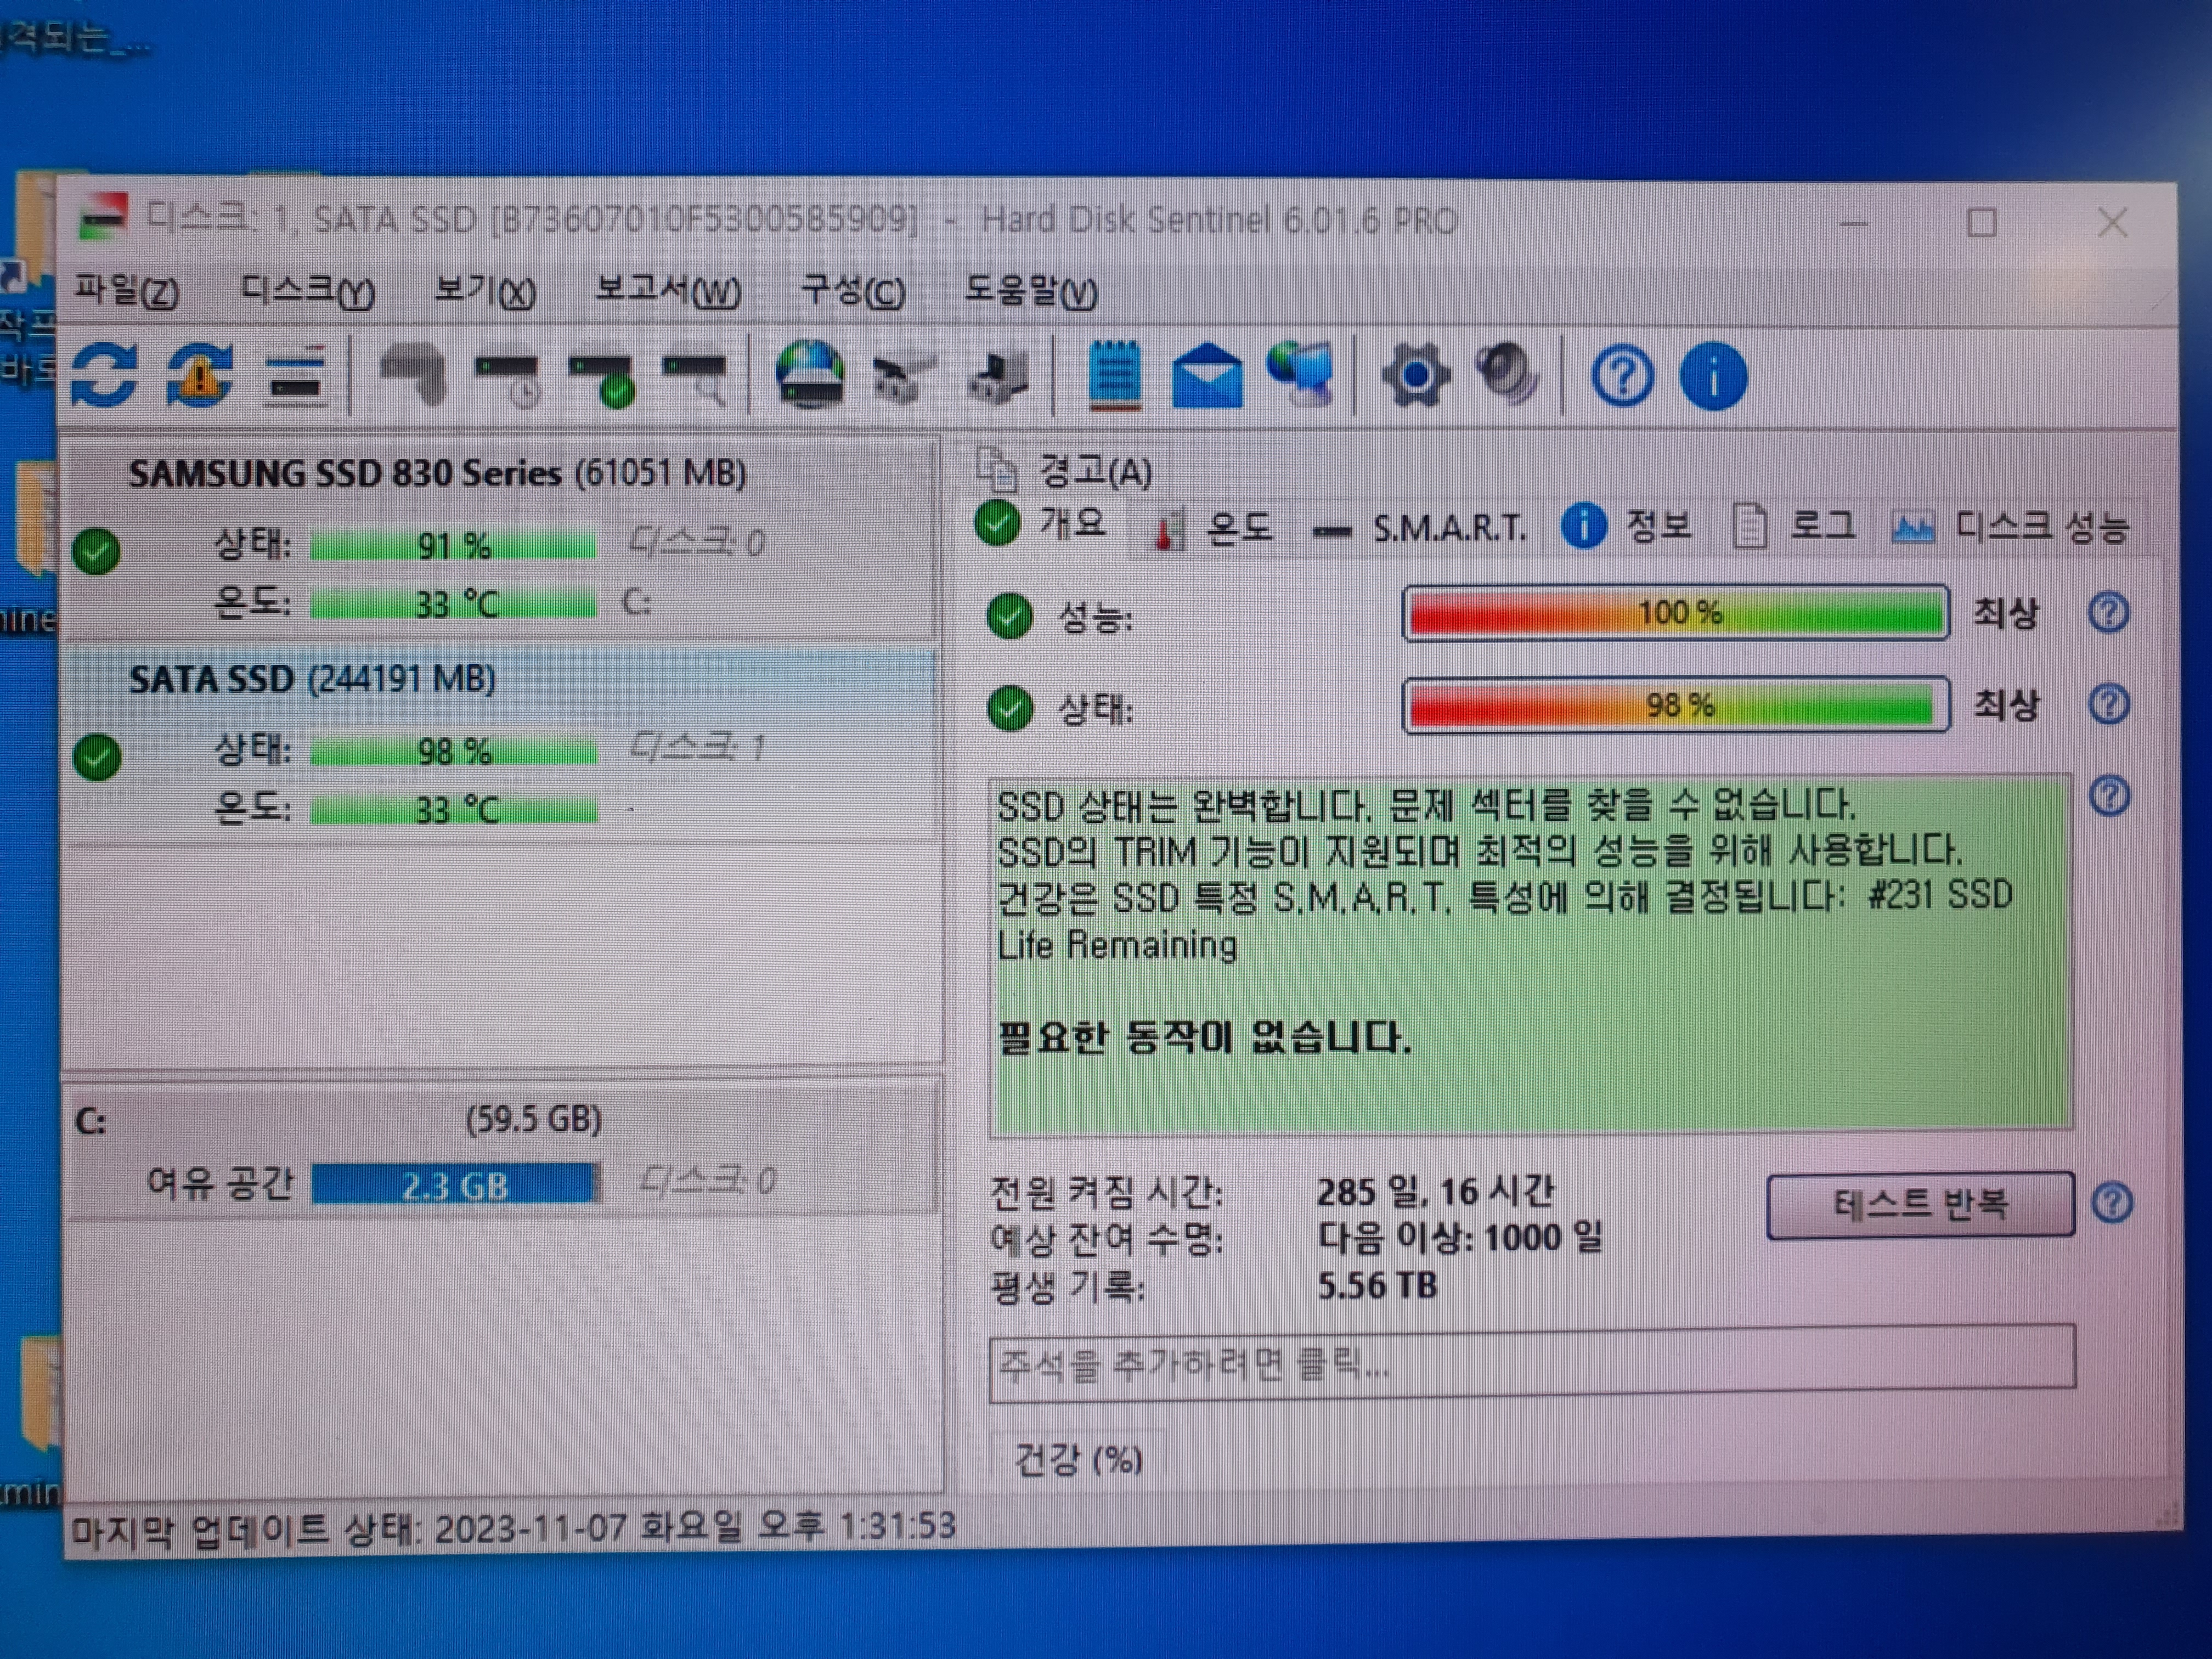The image size is (2212, 1659).
Task: Click the refresh disk status toolbar icon
Action: point(105,376)
